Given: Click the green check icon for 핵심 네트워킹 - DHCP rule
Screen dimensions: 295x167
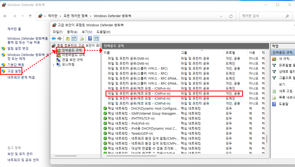Looking at the screenshot, I should click(105, 108).
